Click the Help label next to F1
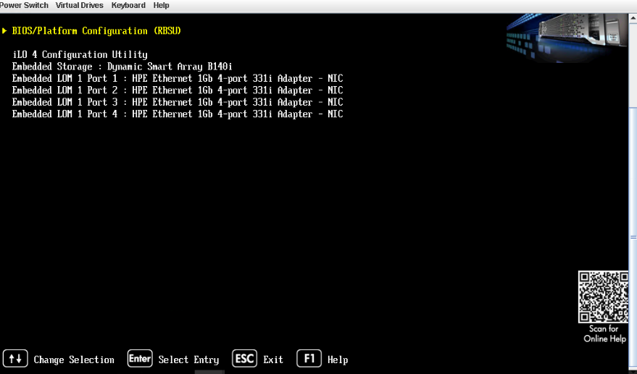637x374 pixels. click(338, 360)
